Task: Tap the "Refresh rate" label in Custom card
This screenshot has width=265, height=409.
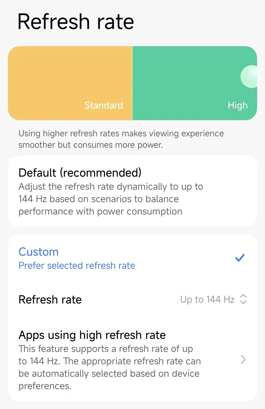Action: (x=50, y=300)
